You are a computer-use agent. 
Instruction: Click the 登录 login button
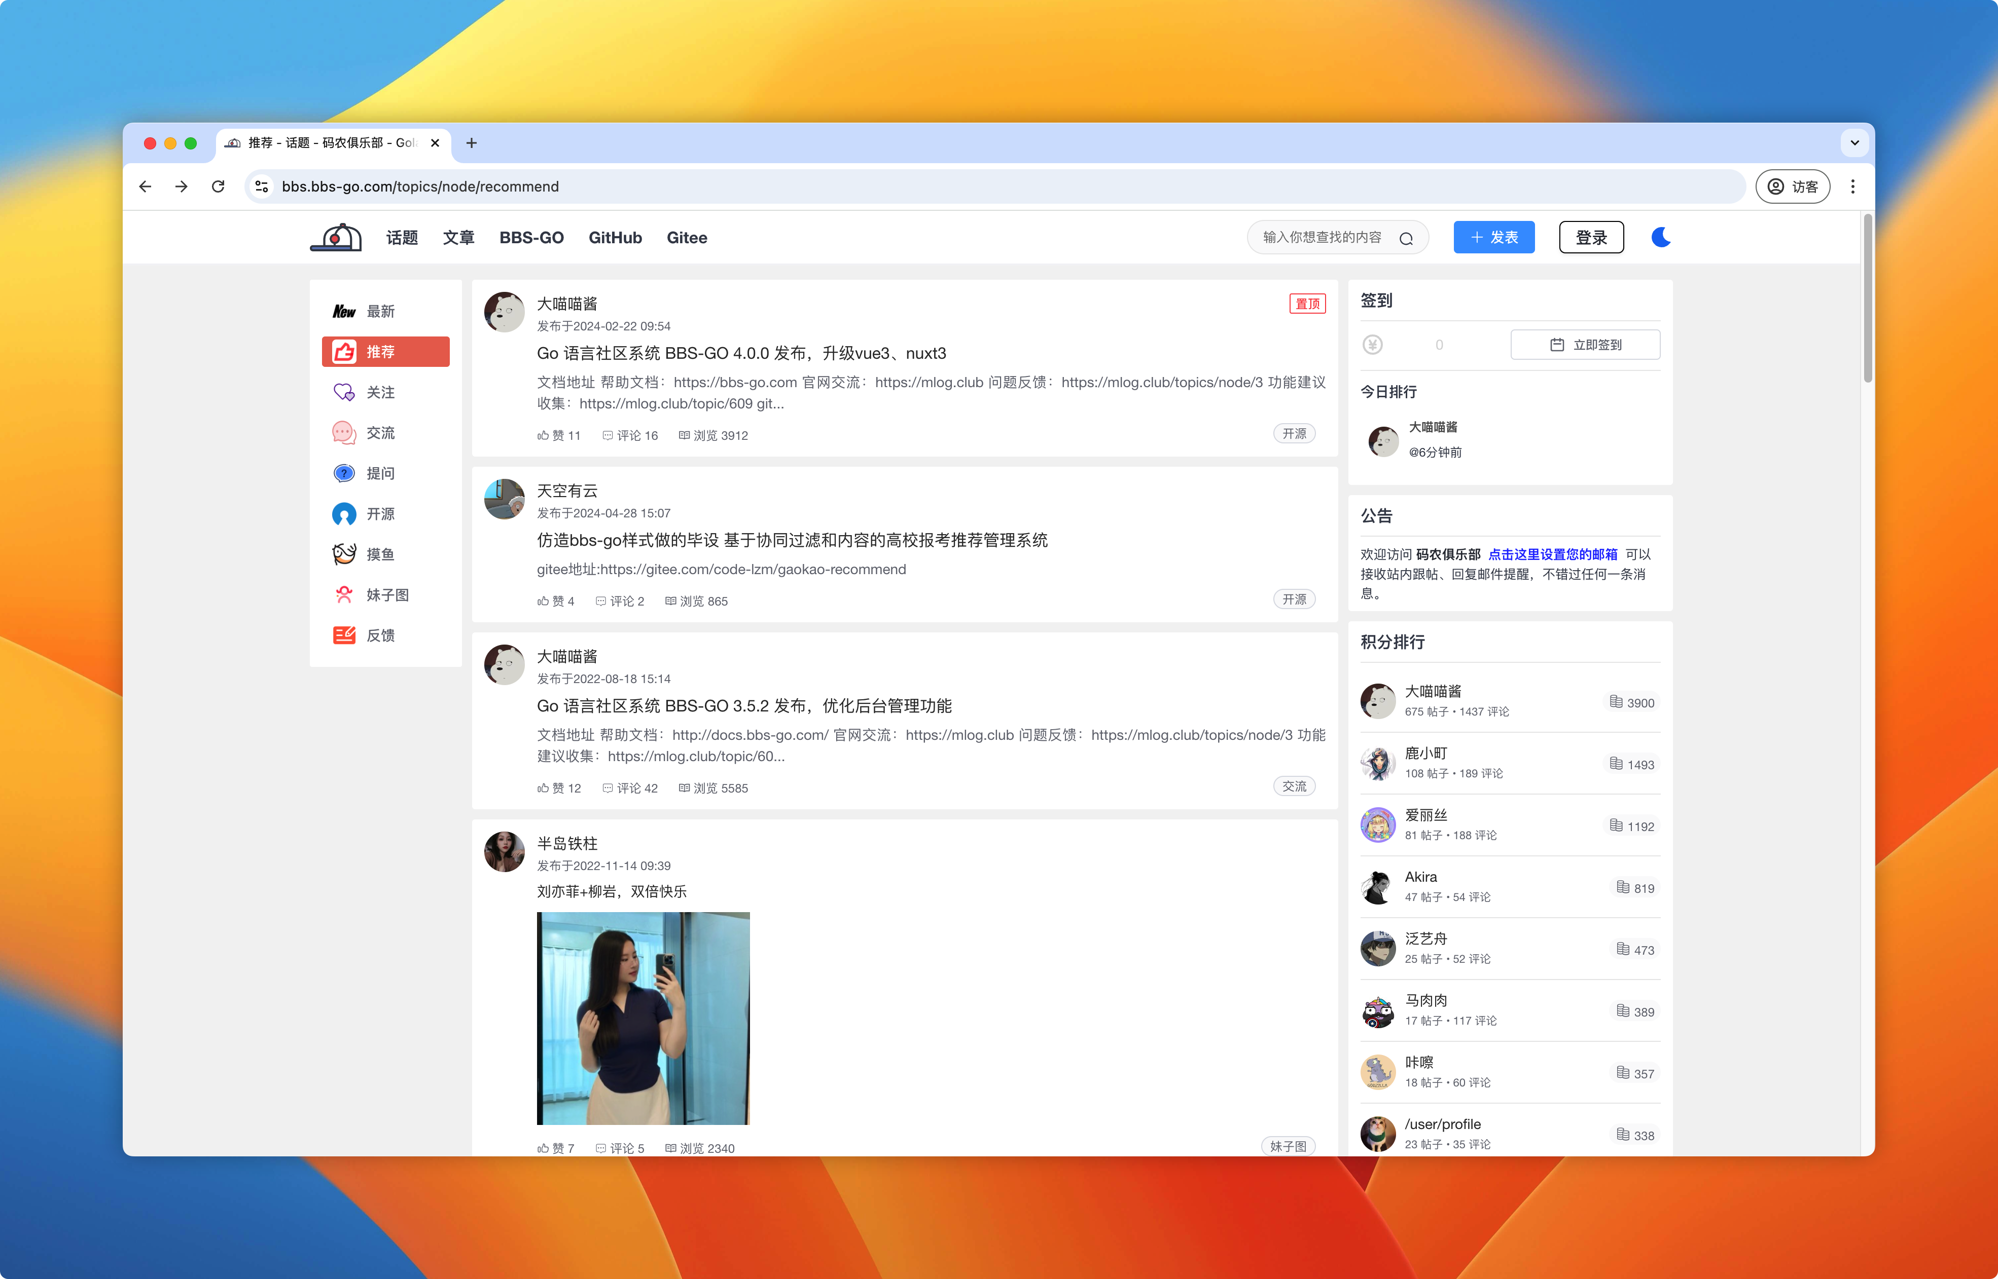(x=1591, y=238)
